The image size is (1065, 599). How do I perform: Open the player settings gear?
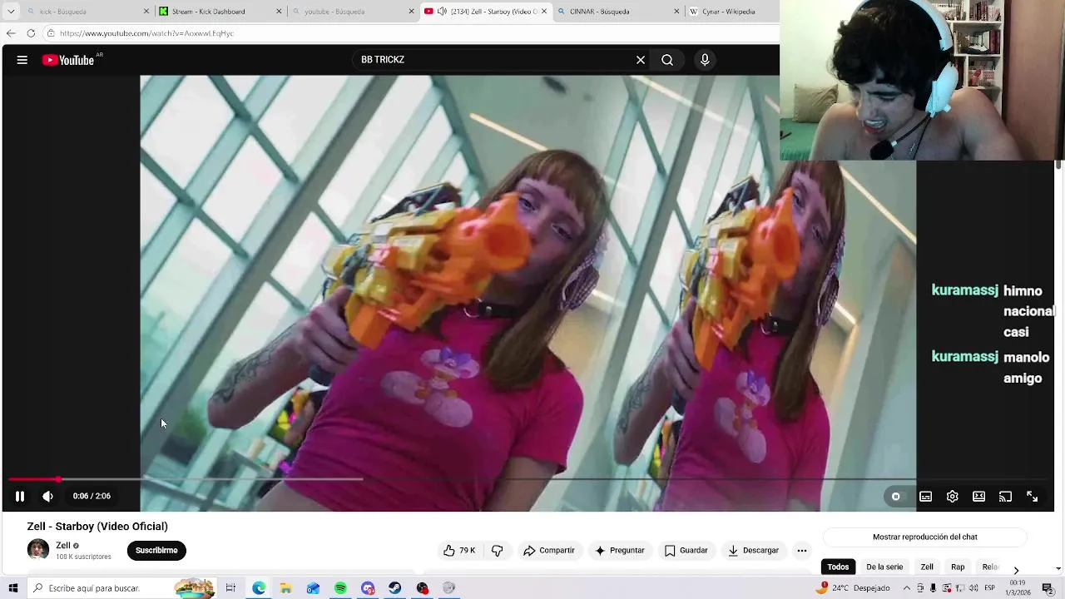pyautogui.click(x=953, y=497)
